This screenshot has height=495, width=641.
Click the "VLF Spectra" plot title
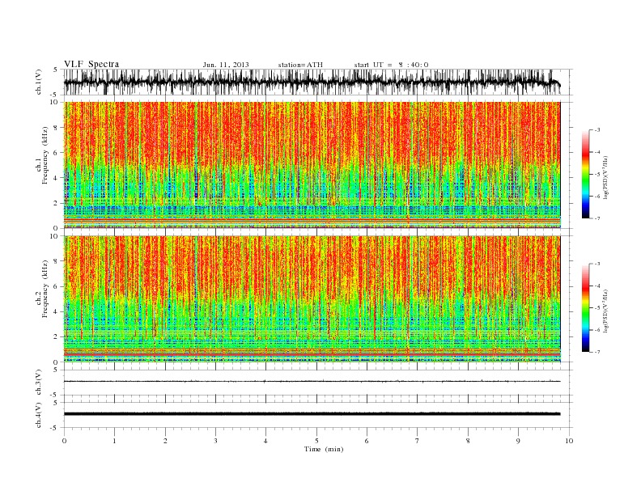(x=91, y=64)
